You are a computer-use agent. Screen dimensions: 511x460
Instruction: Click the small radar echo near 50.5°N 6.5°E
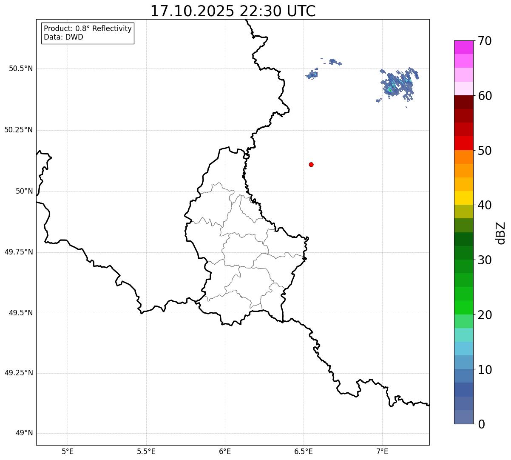[312, 74]
